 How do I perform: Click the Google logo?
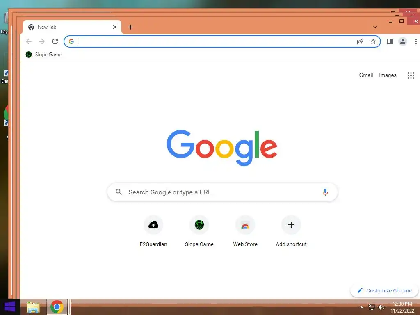(222, 148)
